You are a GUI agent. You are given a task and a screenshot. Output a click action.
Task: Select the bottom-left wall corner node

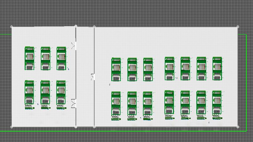(12, 127)
